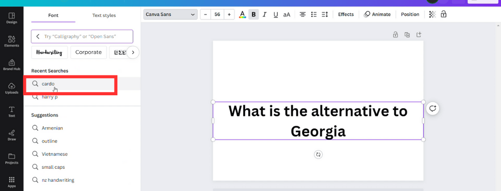
Task: Open the Uploads sidebar section
Action: (12, 88)
